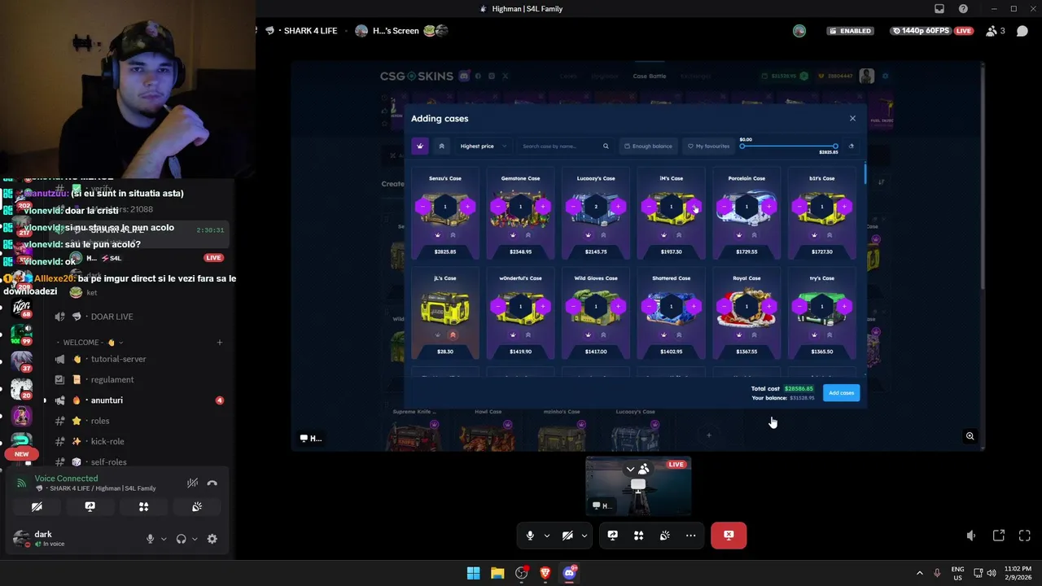Toggle microphone in bottom call controls

[530, 536]
